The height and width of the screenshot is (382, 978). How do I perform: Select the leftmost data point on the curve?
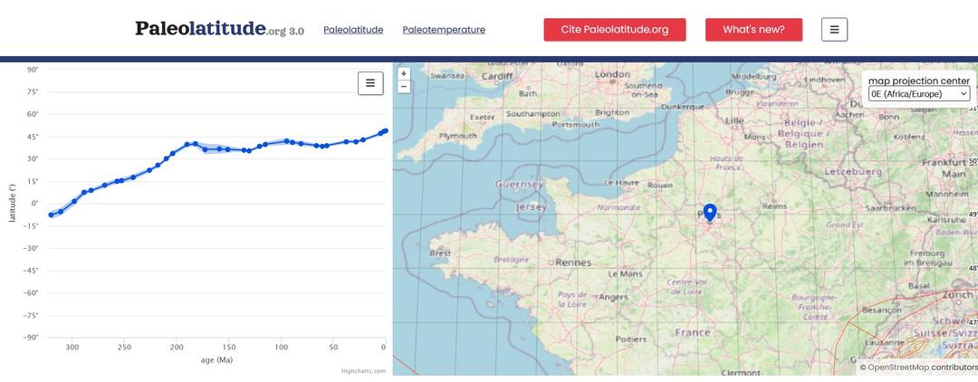tap(51, 215)
